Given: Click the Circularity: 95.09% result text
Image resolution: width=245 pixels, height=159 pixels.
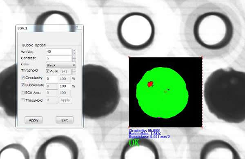Looking at the screenshot, I should tap(145, 130).
